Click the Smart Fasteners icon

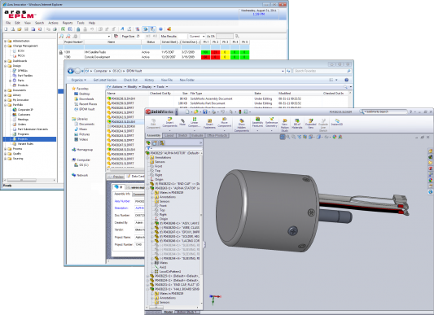click(x=209, y=124)
